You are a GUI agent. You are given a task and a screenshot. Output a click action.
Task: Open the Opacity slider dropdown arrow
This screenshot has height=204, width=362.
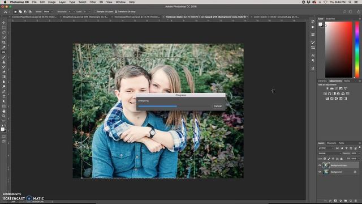pos(359,154)
